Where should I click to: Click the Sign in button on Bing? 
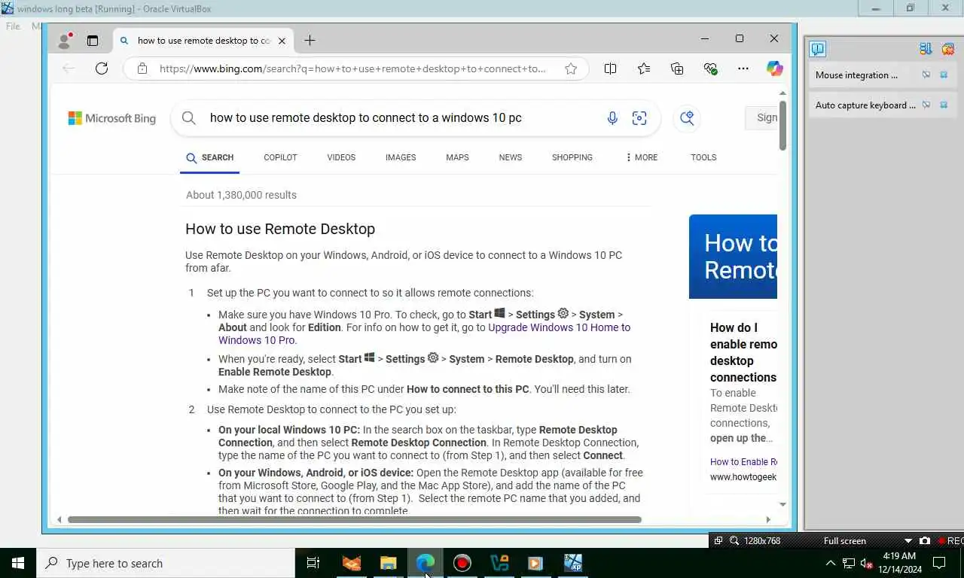(761, 117)
